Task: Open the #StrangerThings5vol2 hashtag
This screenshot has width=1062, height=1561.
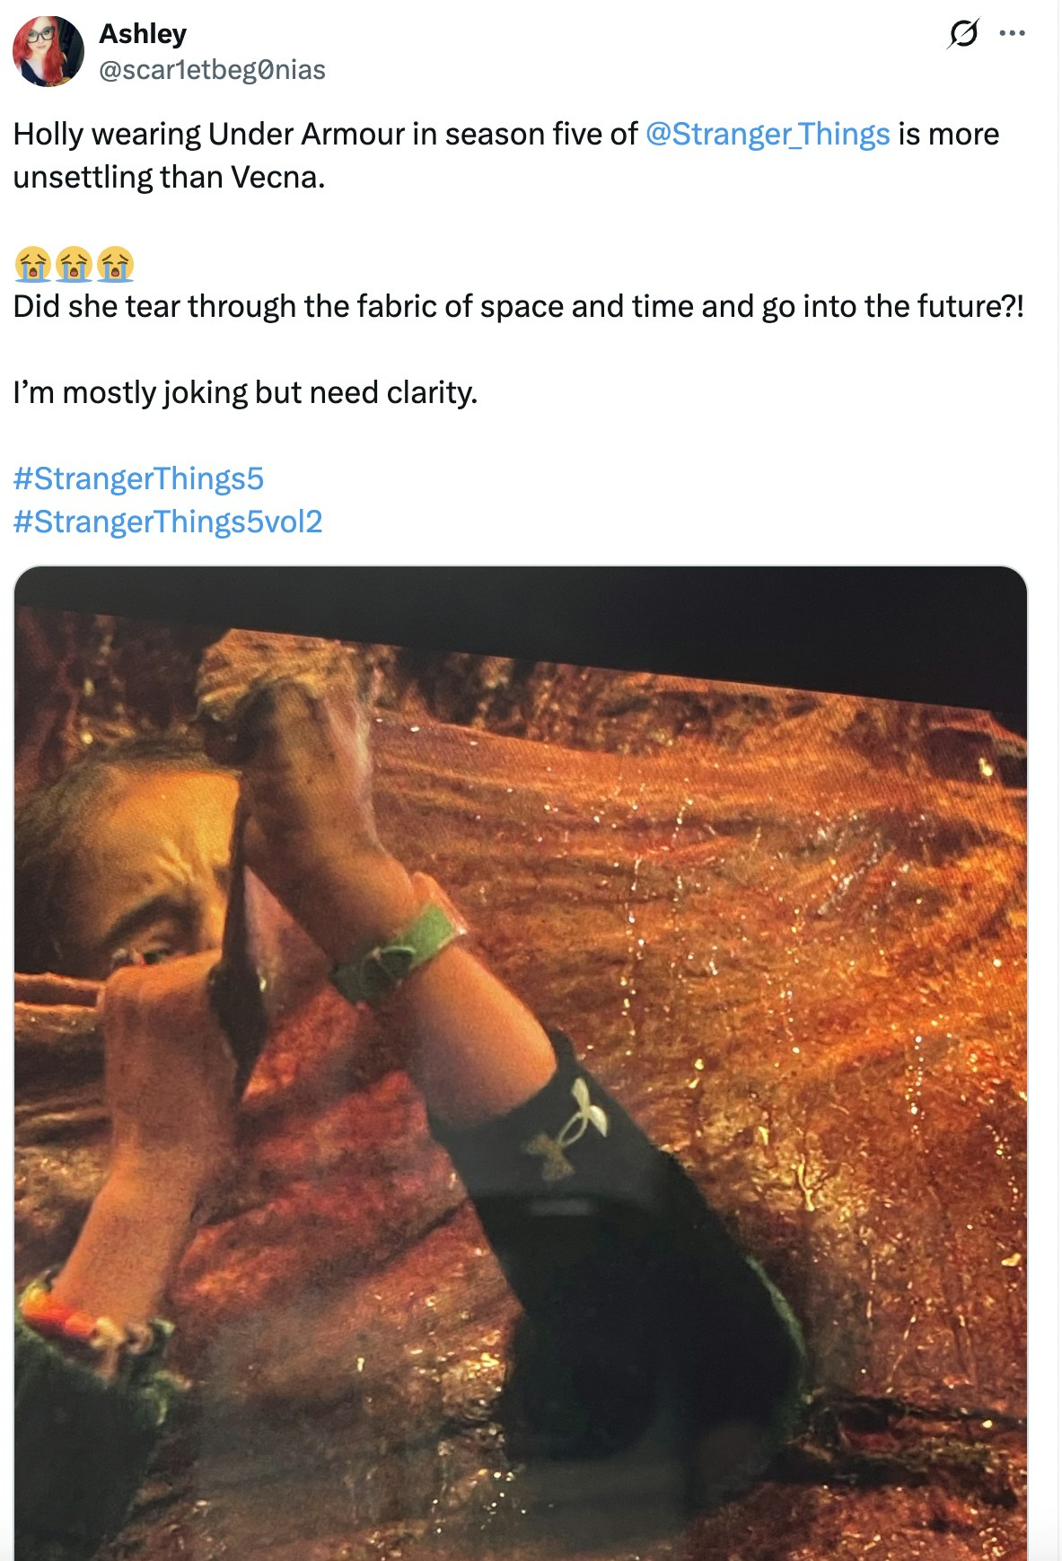Action: tap(168, 522)
